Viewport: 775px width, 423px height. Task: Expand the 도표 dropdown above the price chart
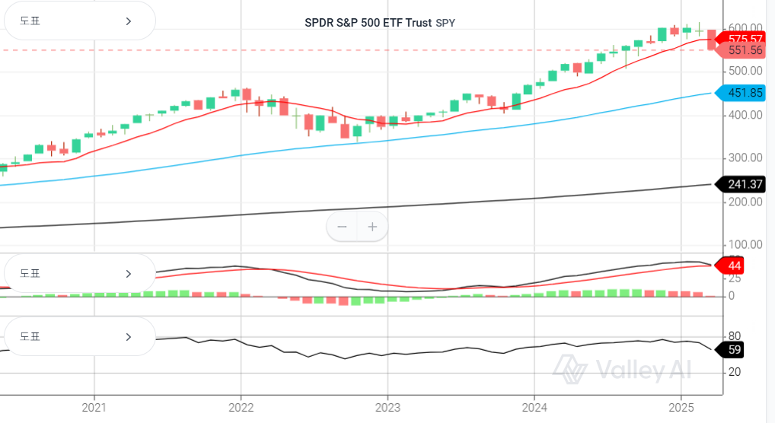(80, 21)
